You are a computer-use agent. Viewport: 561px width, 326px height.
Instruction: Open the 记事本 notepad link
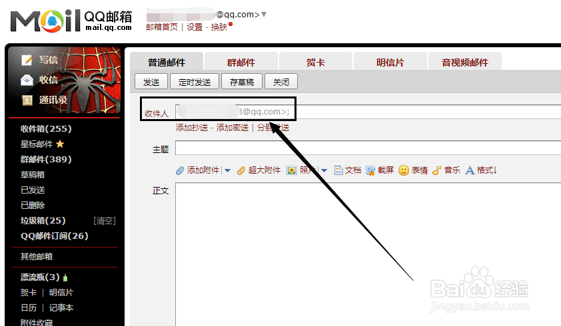[61, 308]
